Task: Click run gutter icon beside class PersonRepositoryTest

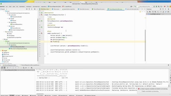Action: [x=42, y=15]
